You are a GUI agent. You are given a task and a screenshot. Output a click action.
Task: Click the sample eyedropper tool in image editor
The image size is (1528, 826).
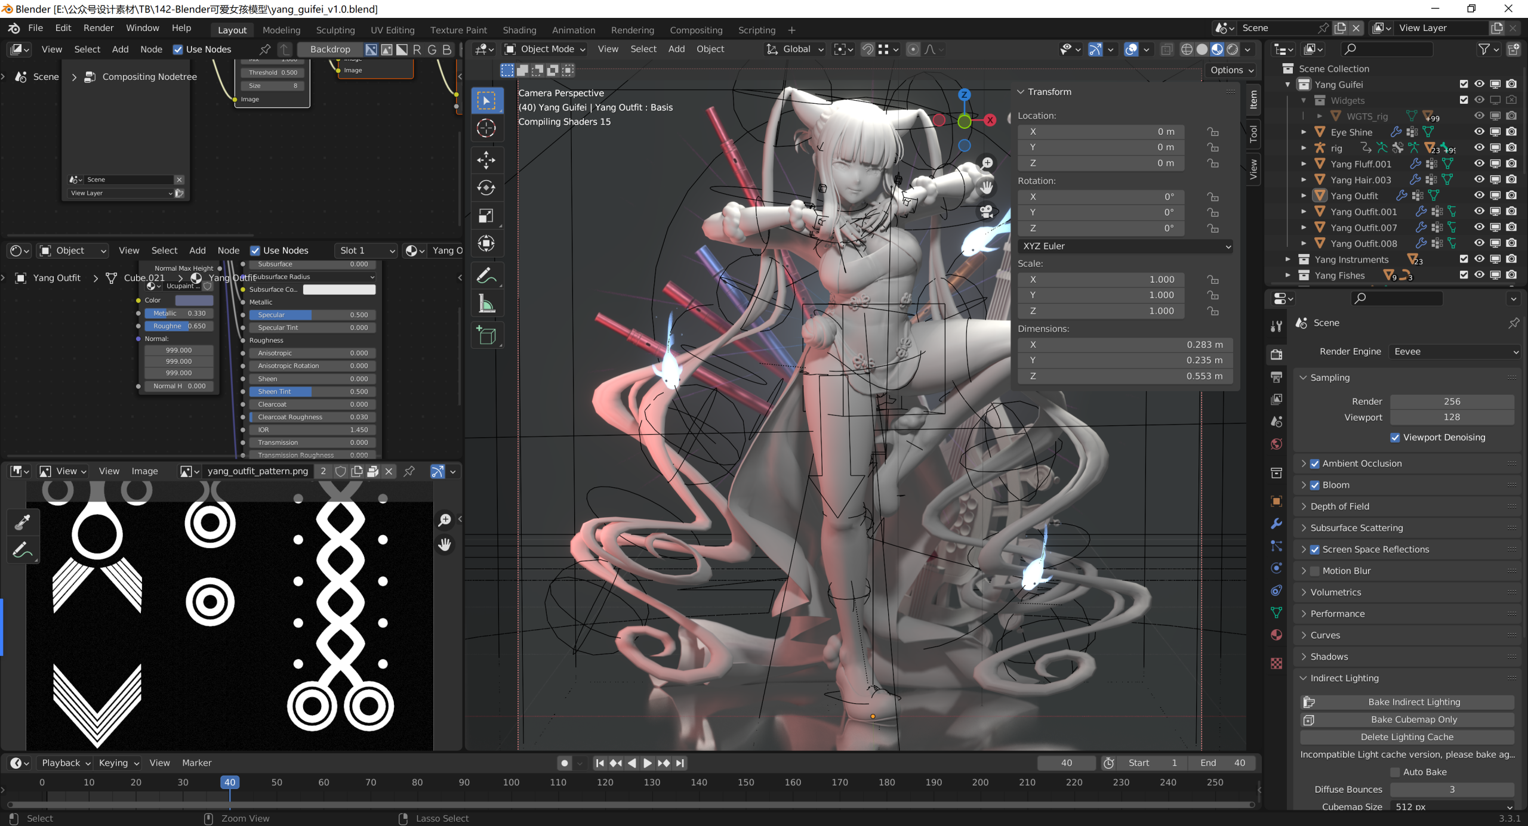(23, 522)
